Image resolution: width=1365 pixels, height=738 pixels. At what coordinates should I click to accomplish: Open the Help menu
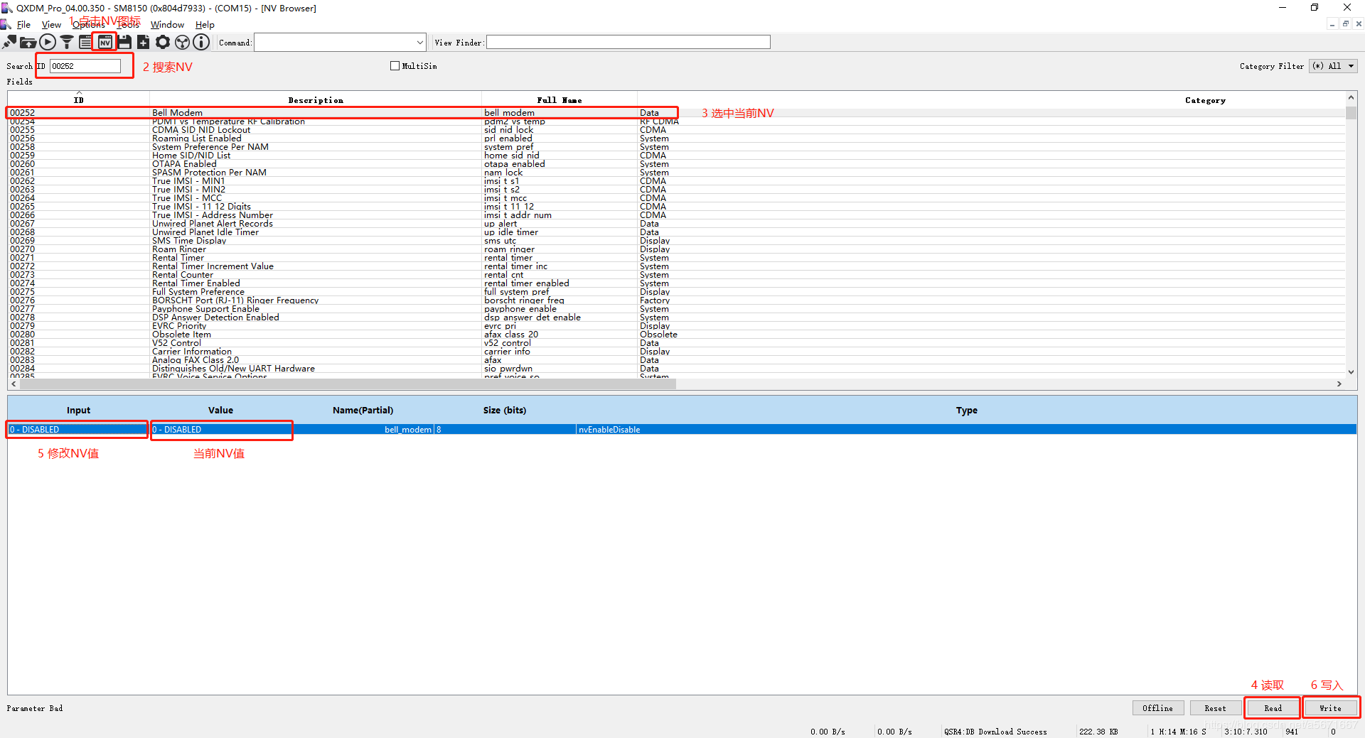tap(205, 25)
